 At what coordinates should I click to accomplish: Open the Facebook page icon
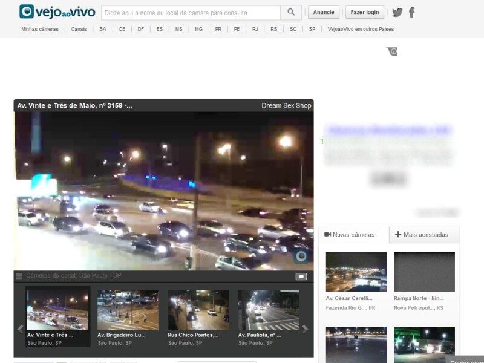coord(412,13)
